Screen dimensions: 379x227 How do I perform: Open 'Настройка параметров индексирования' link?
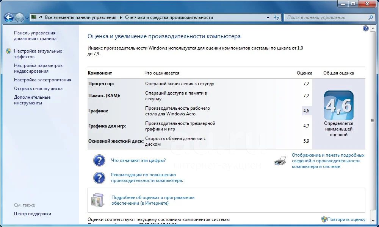click(38, 68)
